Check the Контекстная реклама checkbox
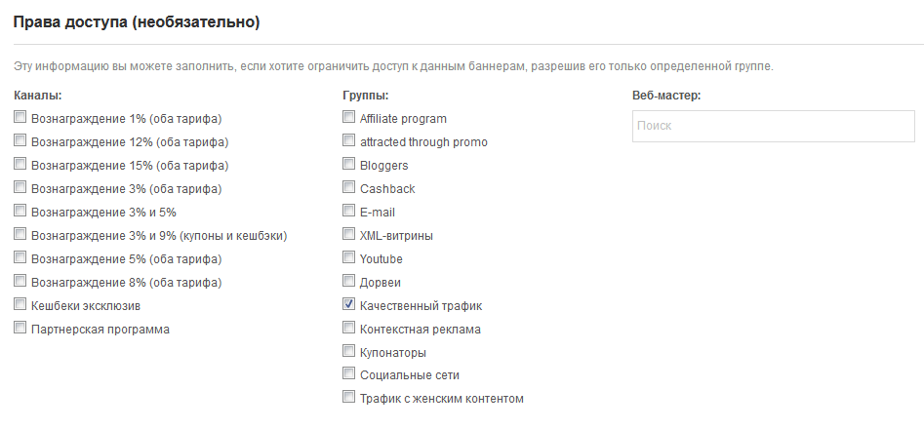The image size is (924, 429). [x=349, y=329]
